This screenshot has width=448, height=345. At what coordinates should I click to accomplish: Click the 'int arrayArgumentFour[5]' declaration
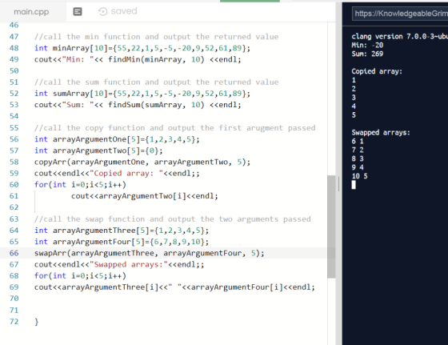click(122, 242)
